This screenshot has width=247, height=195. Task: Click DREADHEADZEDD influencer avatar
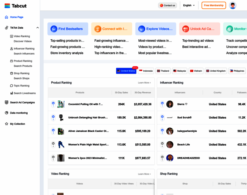pos(170,158)
